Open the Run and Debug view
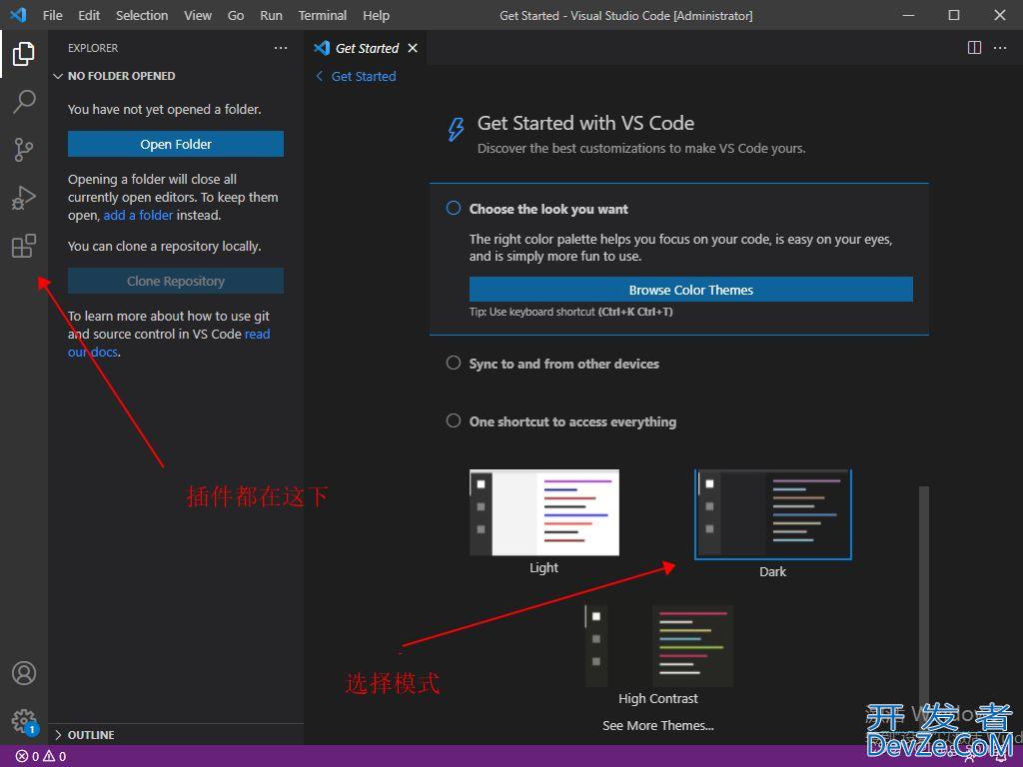This screenshot has width=1023, height=767. point(24,198)
